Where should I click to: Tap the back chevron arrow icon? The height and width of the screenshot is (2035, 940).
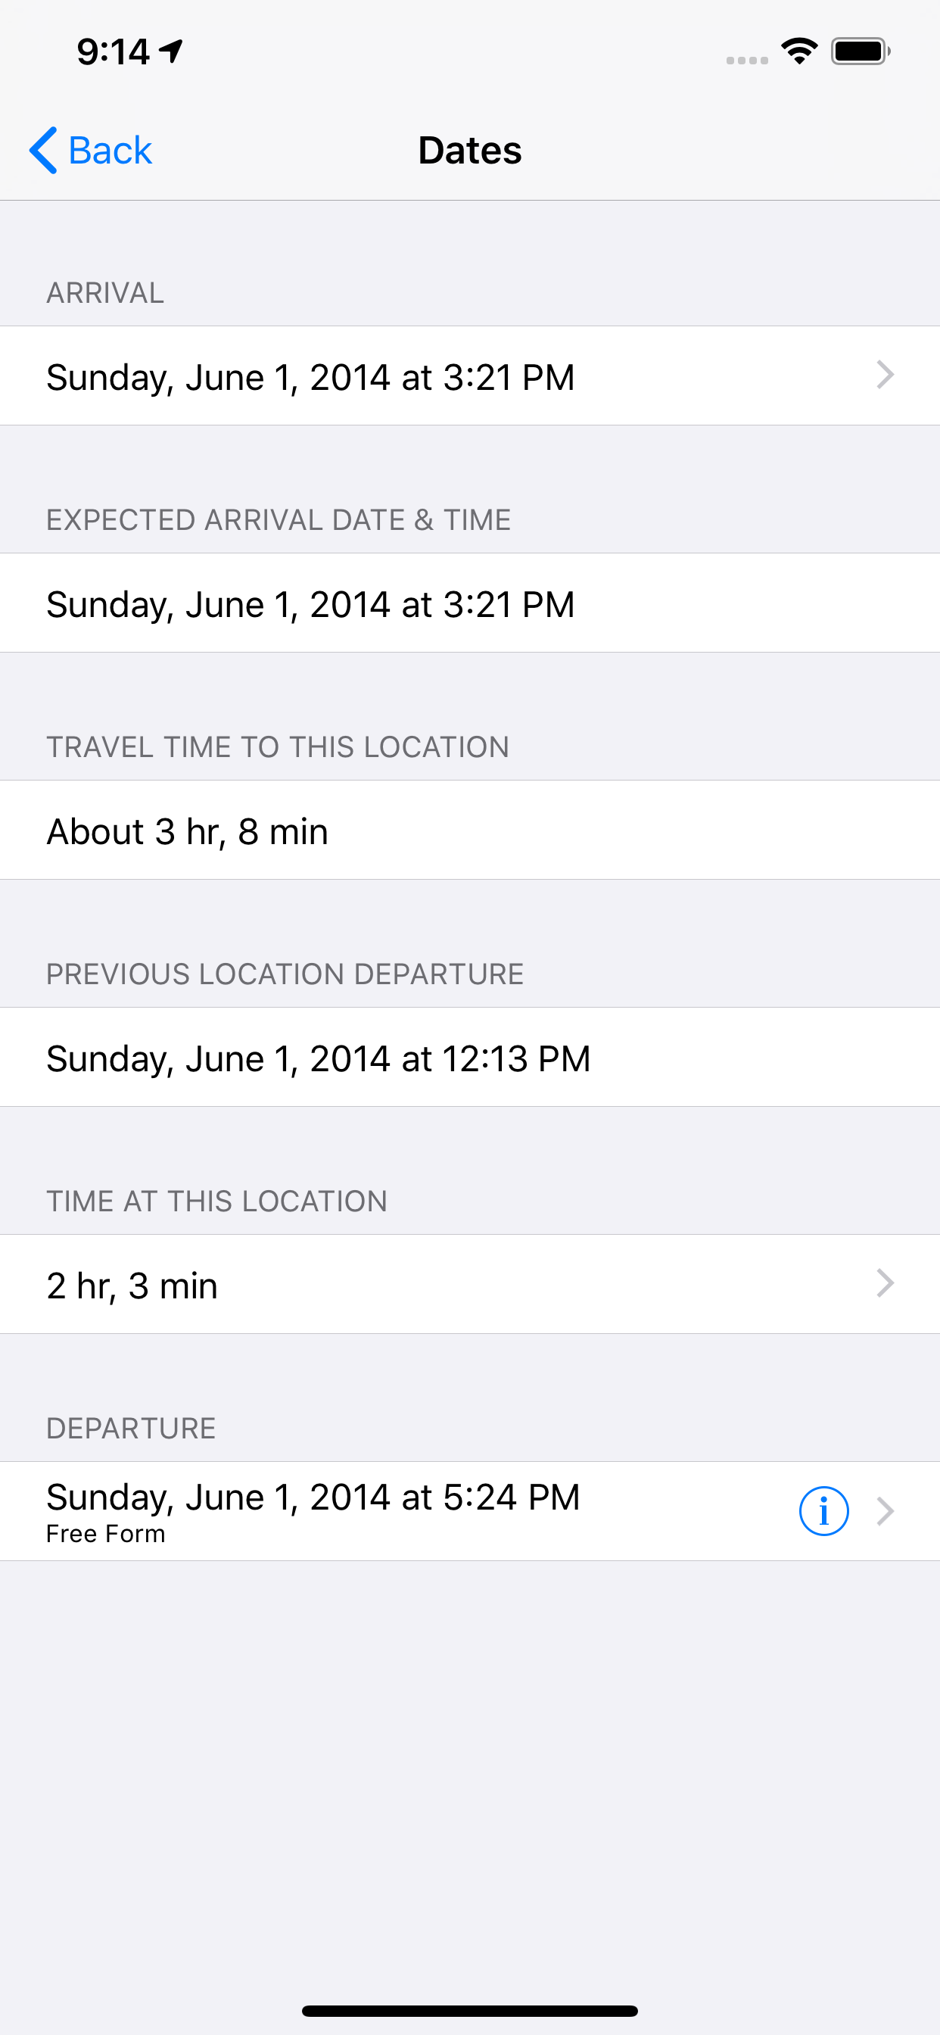click(43, 150)
